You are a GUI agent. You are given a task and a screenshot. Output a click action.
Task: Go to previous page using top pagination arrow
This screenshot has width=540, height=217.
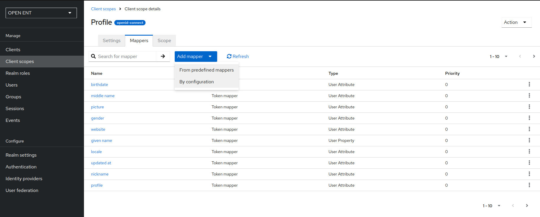[520, 56]
